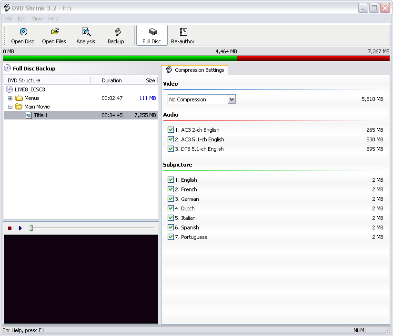The width and height of the screenshot is (393, 336).
Task: Click the 02:34.45 duration value
Action: [112, 115]
